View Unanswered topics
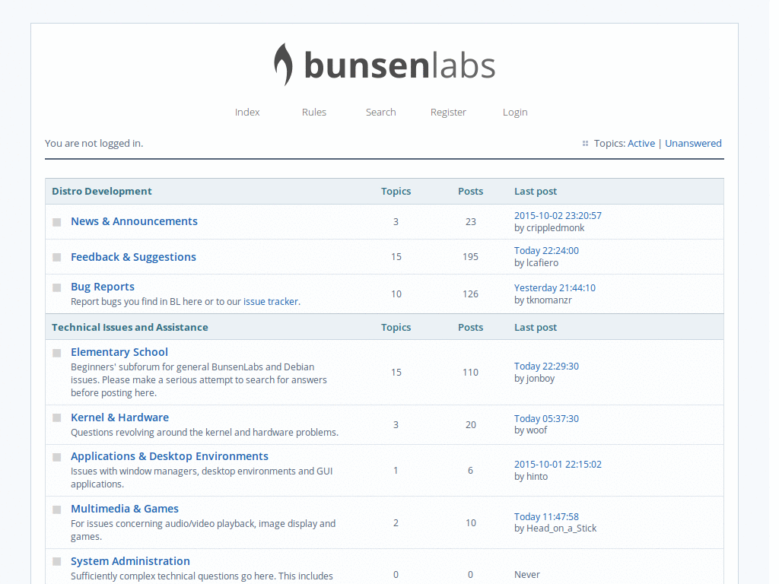The height and width of the screenshot is (584, 779). 693,143
